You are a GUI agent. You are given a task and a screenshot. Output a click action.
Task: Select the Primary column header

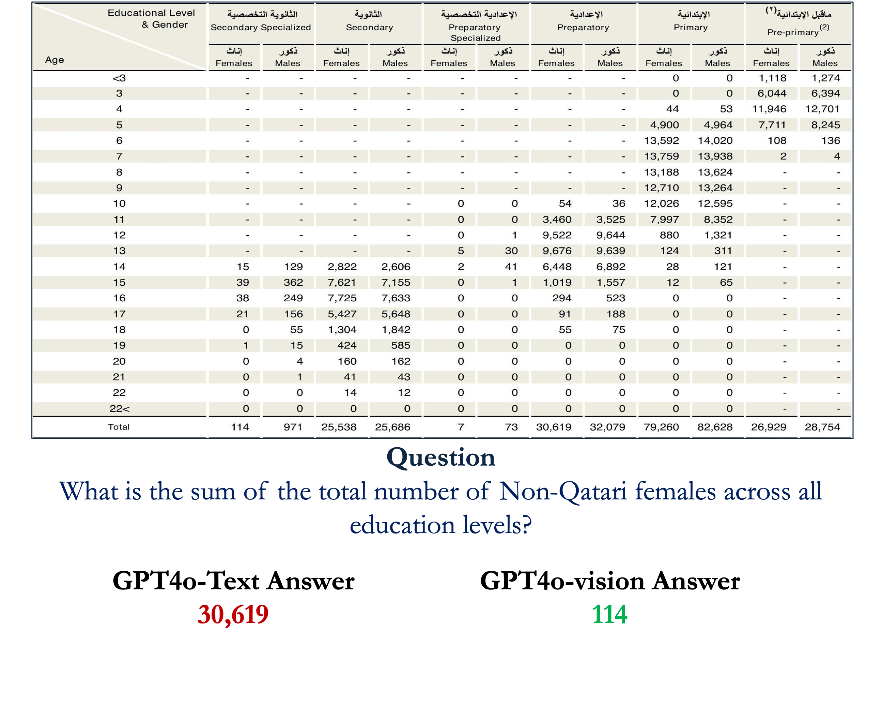click(691, 27)
